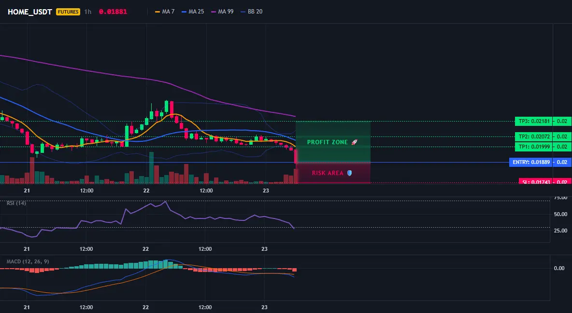Open the RSI (14) indicator label
This screenshot has height=313, width=572.
pyautogui.click(x=16, y=203)
